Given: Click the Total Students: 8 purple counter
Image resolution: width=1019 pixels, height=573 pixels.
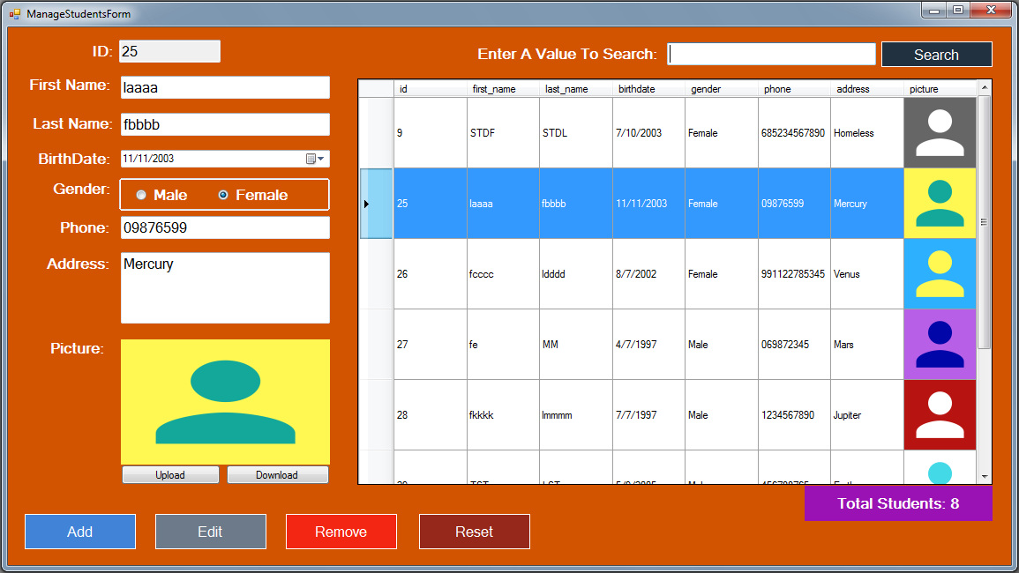Looking at the screenshot, I should coord(897,502).
